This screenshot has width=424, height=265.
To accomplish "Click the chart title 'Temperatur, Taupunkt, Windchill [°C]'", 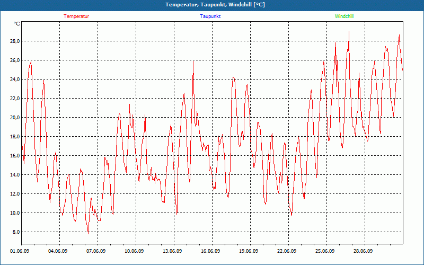I will click(215, 5).
